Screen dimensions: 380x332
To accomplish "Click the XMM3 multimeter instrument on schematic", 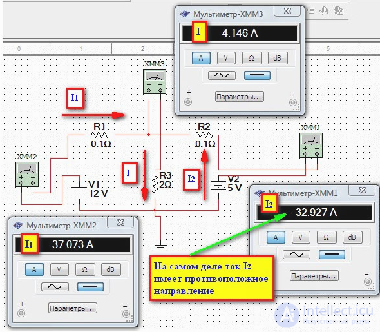I will pos(155,81).
